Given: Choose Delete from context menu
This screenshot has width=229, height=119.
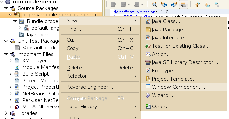Looking at the screenshot, I should tap(100, 68).
